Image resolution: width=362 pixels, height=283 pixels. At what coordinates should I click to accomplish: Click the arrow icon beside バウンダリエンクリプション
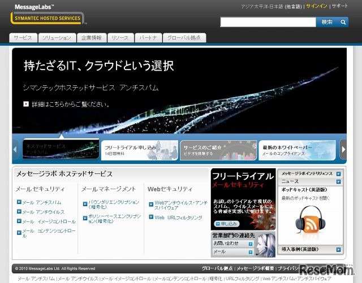[x=85, y=204]
